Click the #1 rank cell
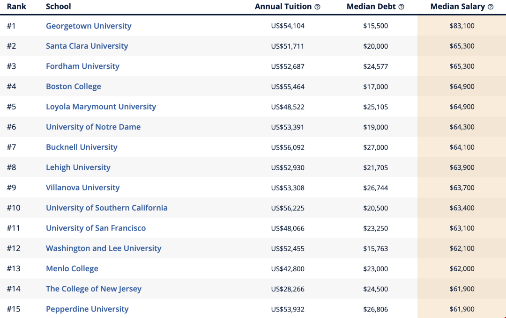Viewport: 506px width, 318px height. coord(11,26)
